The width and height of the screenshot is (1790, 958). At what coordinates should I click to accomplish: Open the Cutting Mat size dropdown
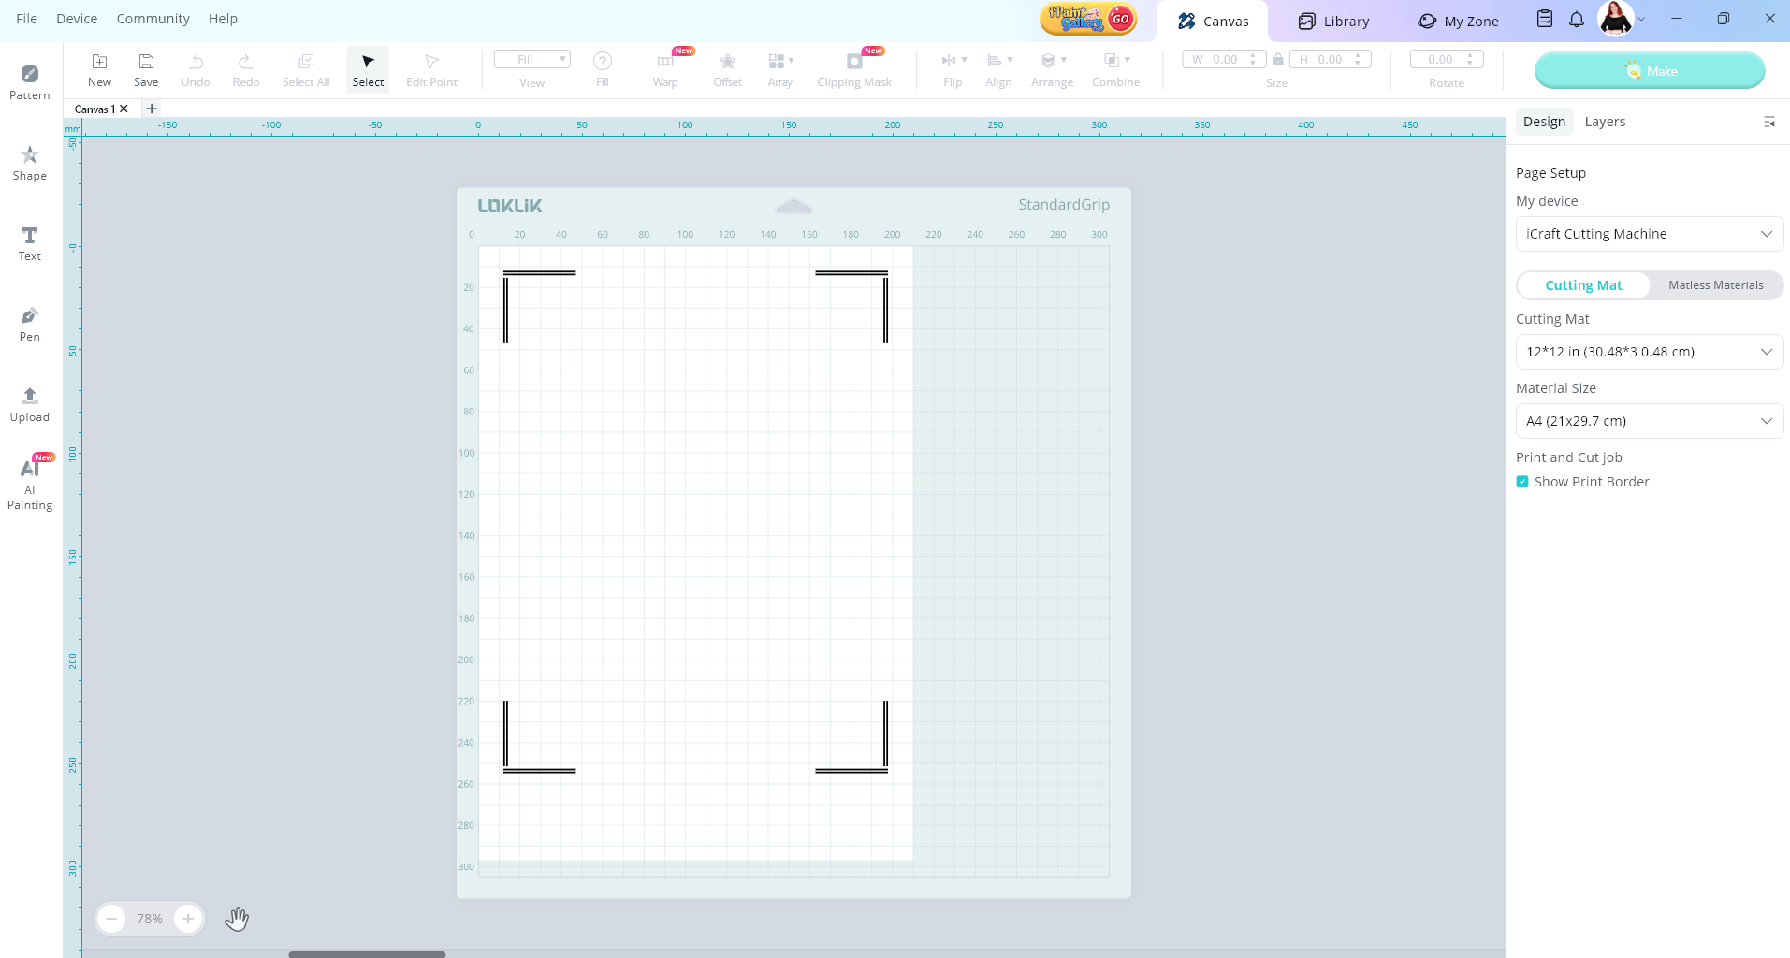pyautogui.click(x=1649, y=352)
